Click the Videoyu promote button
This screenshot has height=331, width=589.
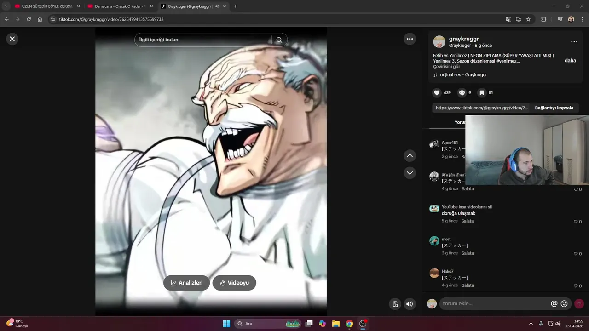pyautogui.click(x=234, y=283)
